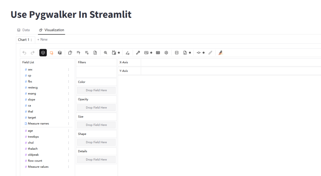Click the wrench debug icon

coord(138,53)
